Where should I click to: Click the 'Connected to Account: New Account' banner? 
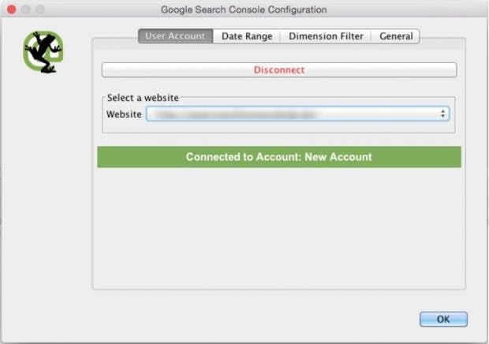[278, 157]
